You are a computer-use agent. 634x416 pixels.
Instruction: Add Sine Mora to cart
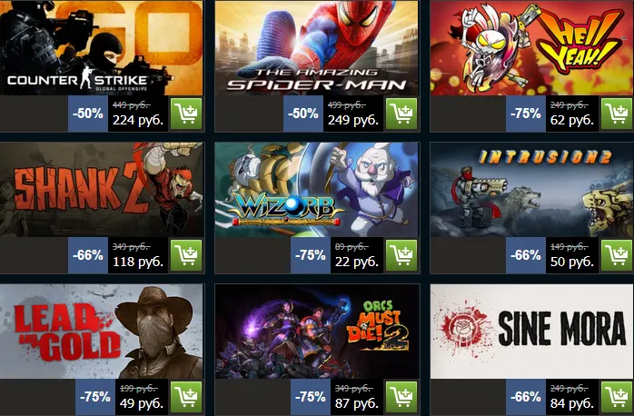(x=617, y=397)
